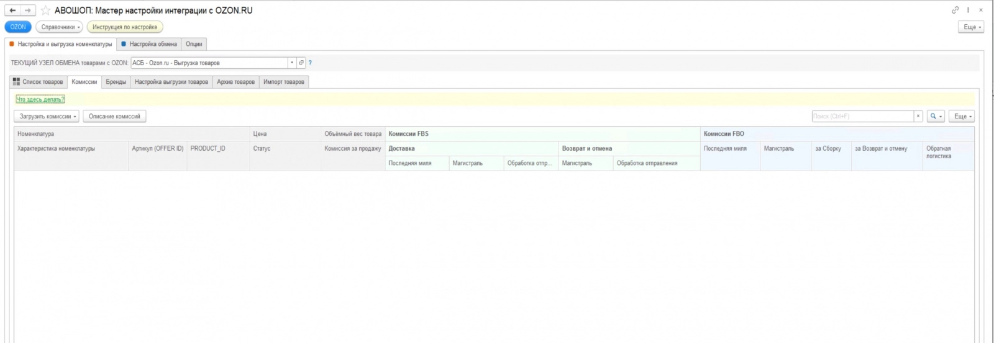Click the Комиссии FBS group header
Screen dimensions: 994x343
coord(543,134)
